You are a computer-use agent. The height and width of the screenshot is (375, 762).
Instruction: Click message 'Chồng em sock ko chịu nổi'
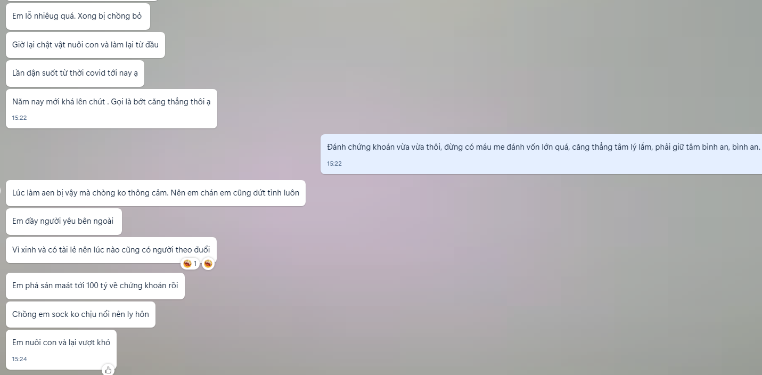coord(80,314)
